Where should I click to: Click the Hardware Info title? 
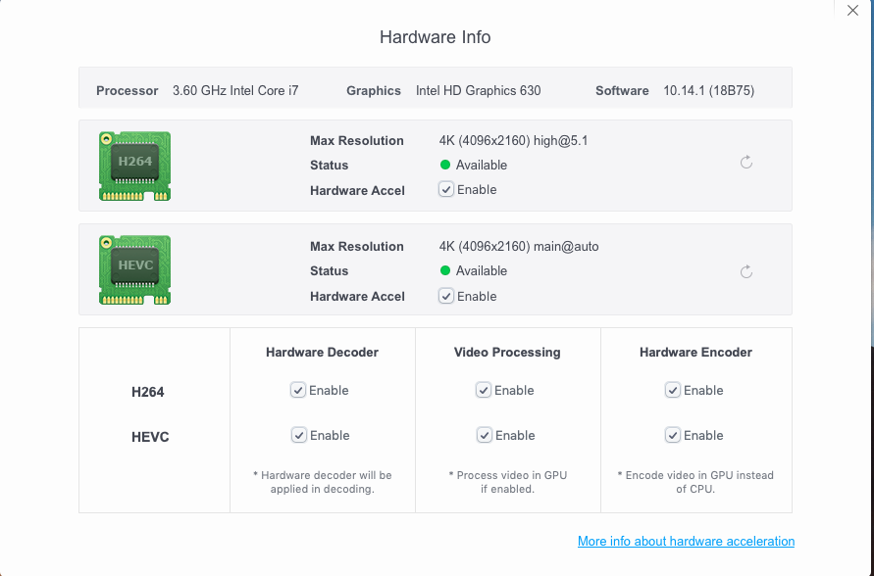pyautogui.click(x=435, y=37)
